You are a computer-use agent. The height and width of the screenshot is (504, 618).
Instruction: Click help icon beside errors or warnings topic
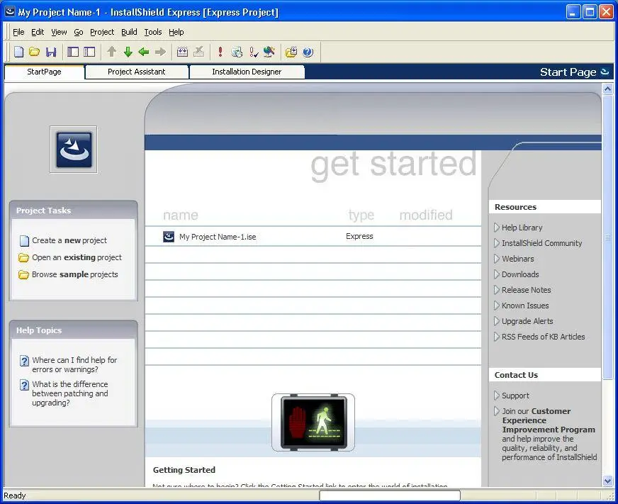(24, 360)
